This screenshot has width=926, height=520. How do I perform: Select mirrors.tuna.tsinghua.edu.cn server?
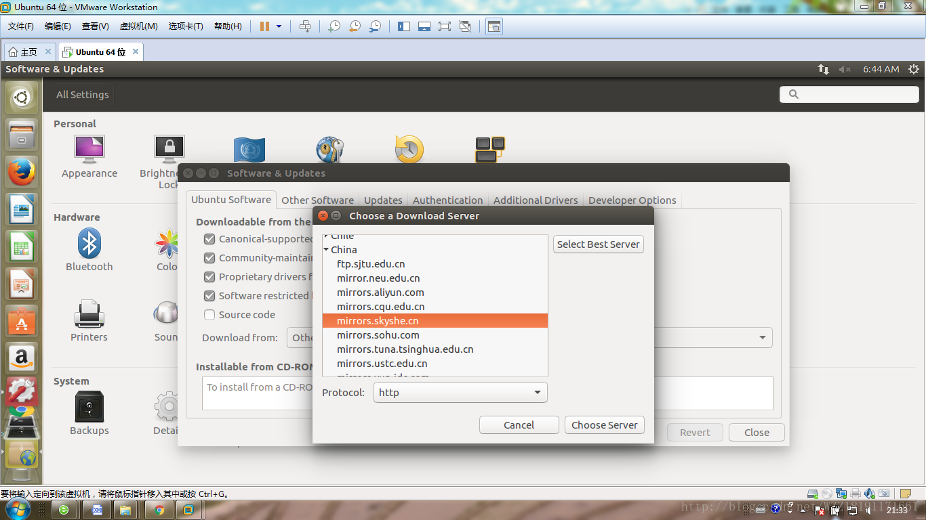pos(435,349)
